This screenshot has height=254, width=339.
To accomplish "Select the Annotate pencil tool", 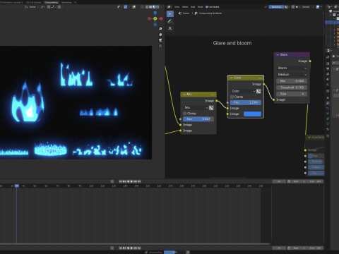I will point(170,21).
